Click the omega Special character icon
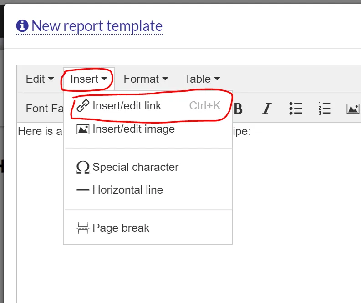 [x=82, y=168]
